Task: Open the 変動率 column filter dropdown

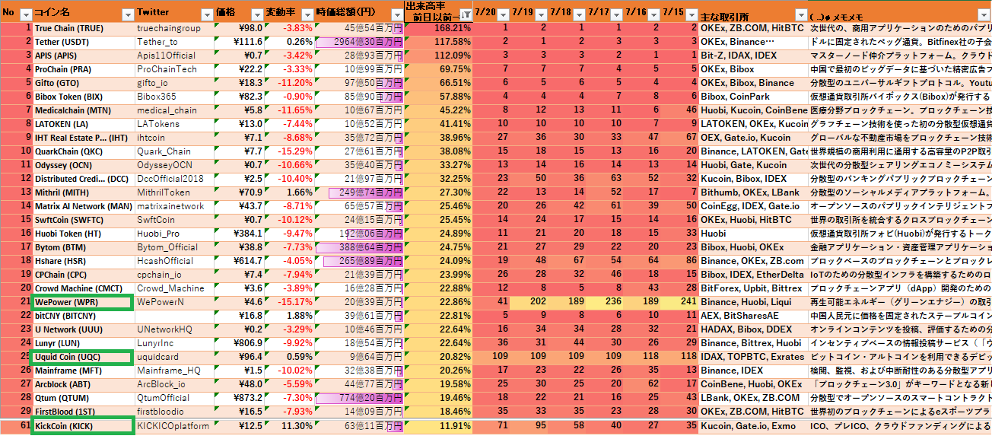Action: point(306,14)
